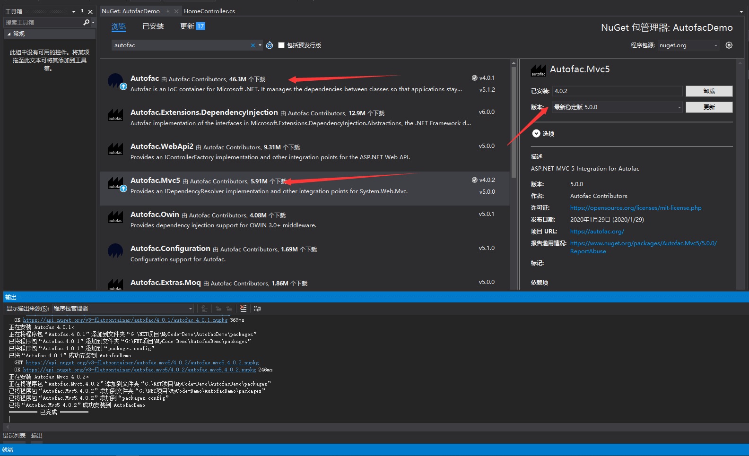Select the 已安装 (Installed) tab
The image size is (749, 456).
[153, 26]
